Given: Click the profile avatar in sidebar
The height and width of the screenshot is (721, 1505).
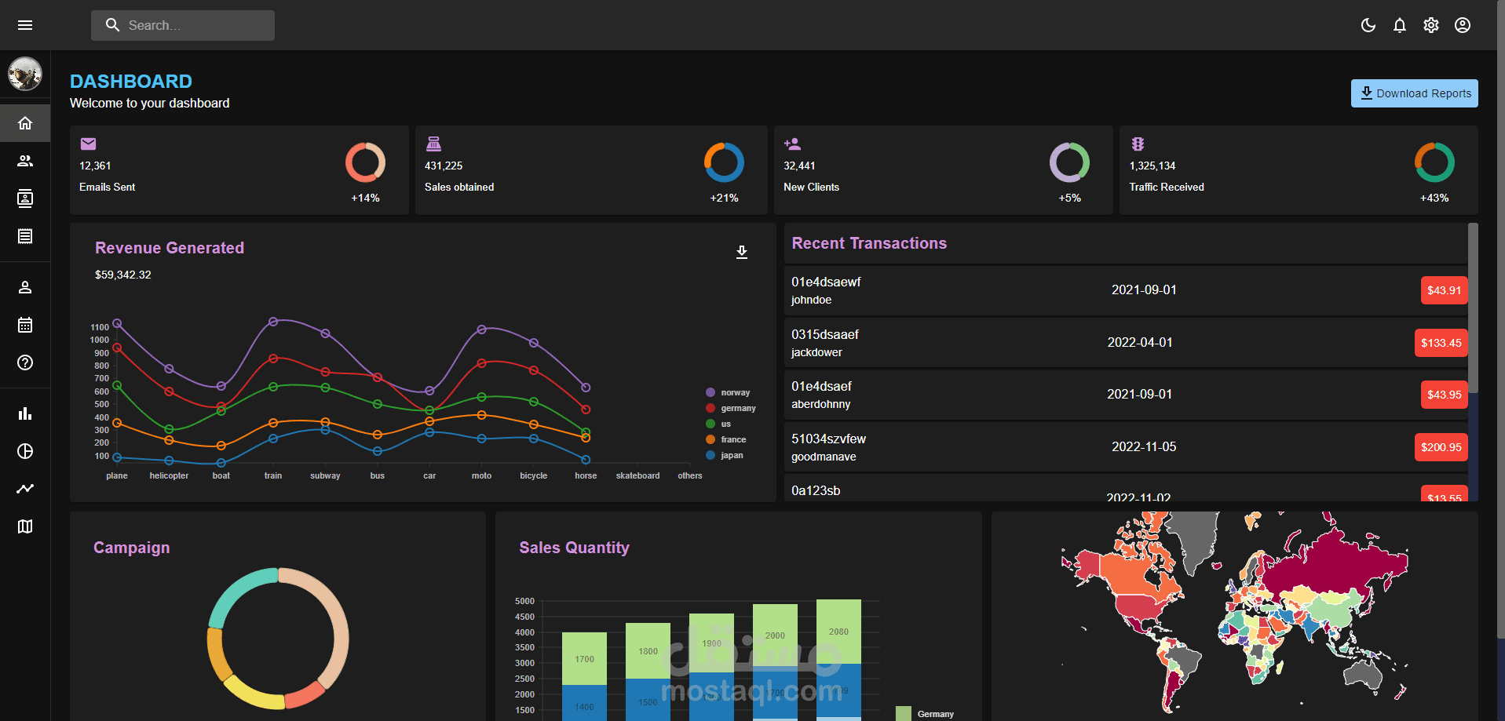Looking at the screenshot, I should pyautogui.click(x=25, y=74).
